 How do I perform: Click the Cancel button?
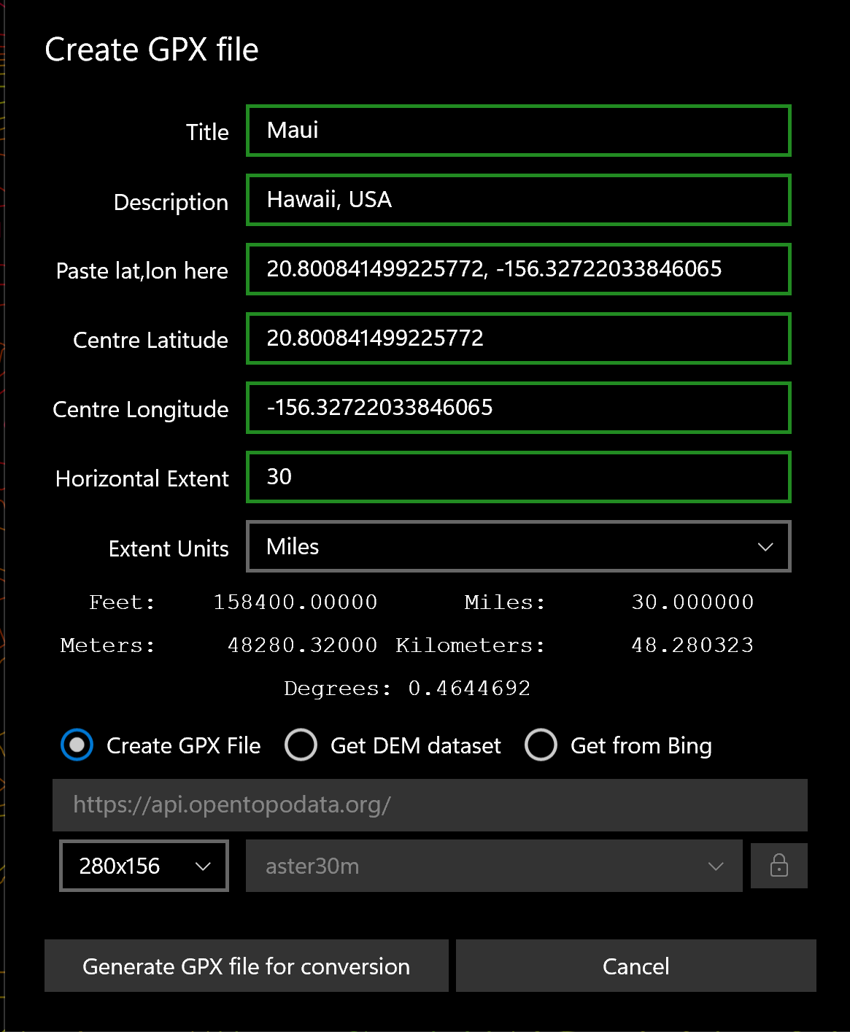click(635, 966)
